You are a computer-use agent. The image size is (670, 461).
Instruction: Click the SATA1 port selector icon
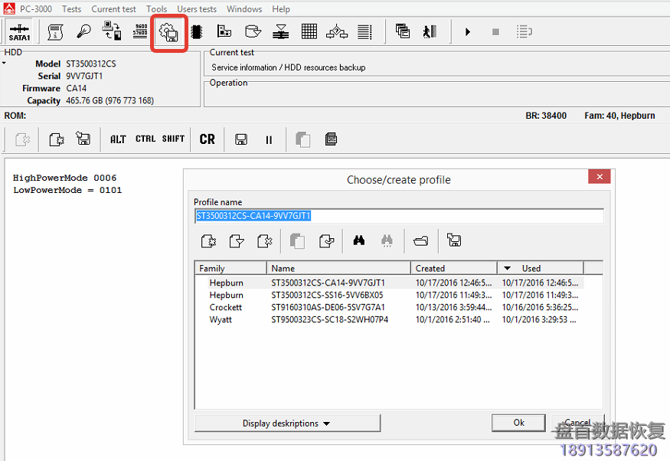click(x=19, y=32)
